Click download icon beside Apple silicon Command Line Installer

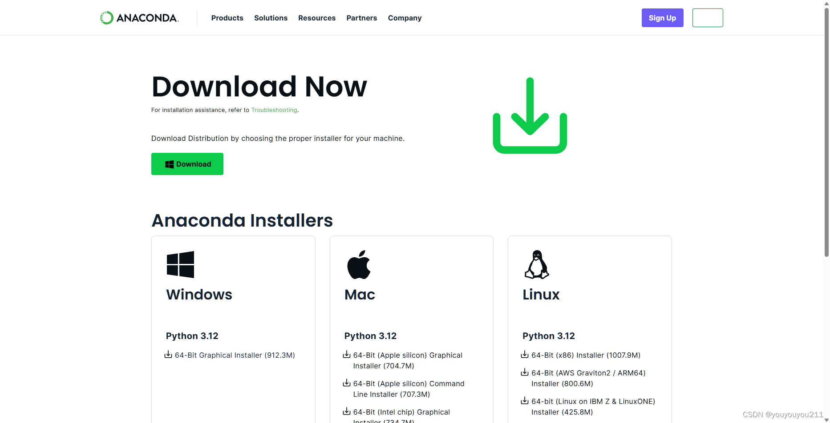point(346,383)
